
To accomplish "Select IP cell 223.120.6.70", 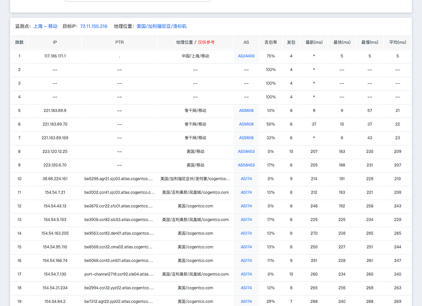I will pos(55,165).
